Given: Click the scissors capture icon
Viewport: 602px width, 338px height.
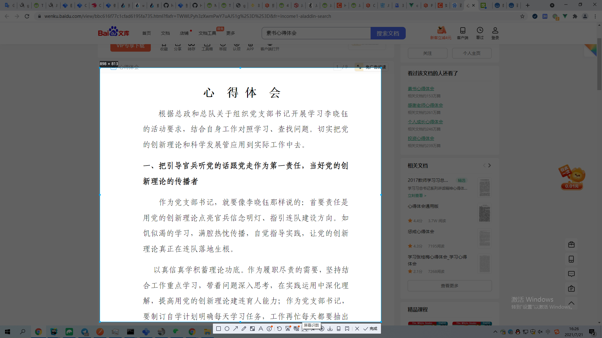Looking at the screenshot, I should (x=288, y=329).
